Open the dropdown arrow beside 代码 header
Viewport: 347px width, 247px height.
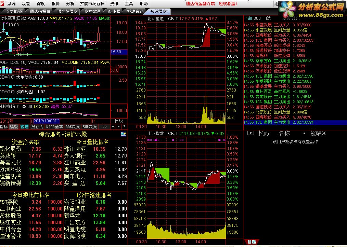(250, 133)
